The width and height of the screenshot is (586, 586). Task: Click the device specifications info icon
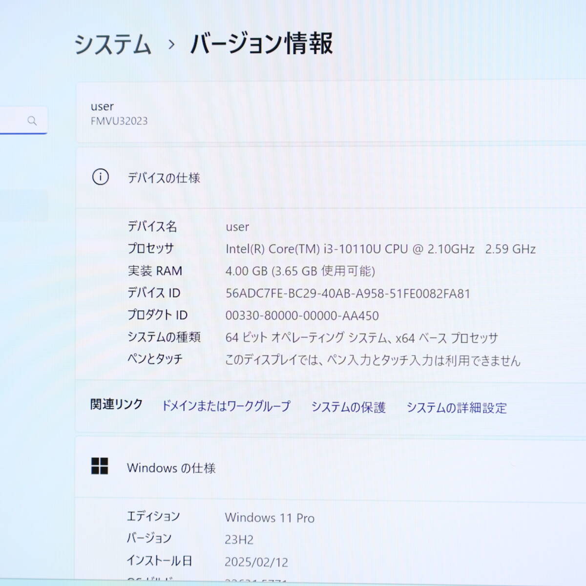click(101, 177)
